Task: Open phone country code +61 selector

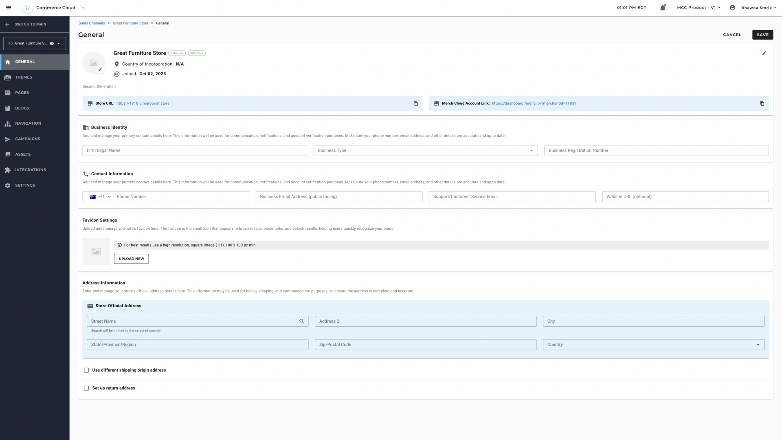Action: (x=100, y=197)
